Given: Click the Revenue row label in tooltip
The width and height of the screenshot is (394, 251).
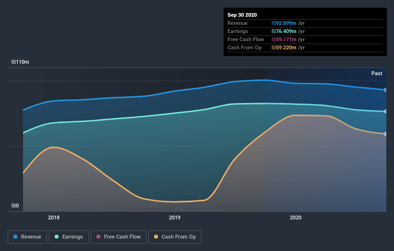Looking at the screenshot, I should [238, 23].
